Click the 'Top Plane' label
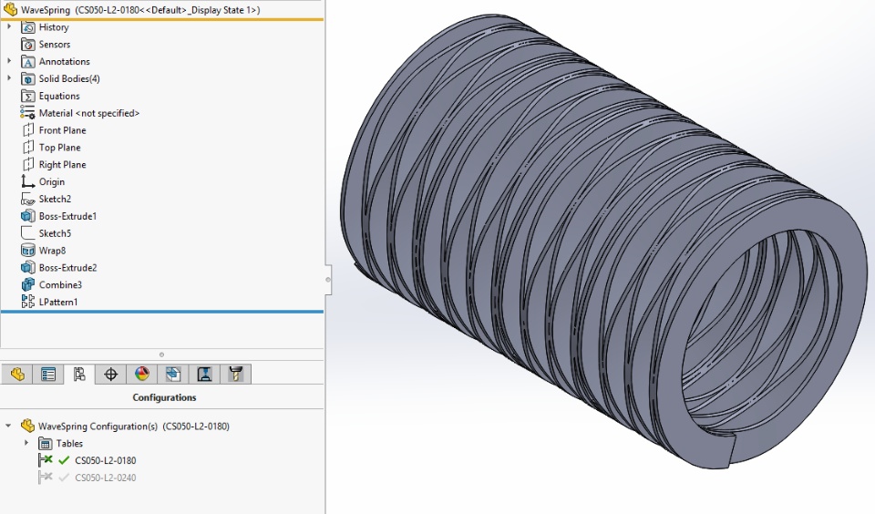 point(60,148)
